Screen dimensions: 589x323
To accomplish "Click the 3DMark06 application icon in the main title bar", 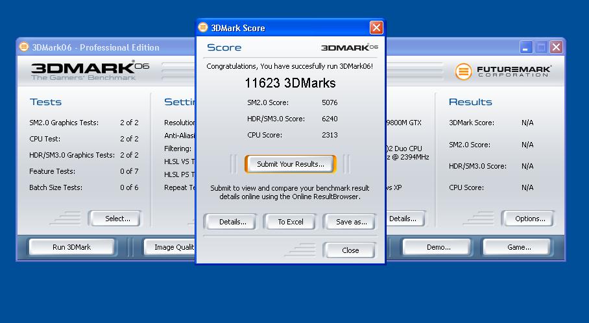I will pos(24,47).
